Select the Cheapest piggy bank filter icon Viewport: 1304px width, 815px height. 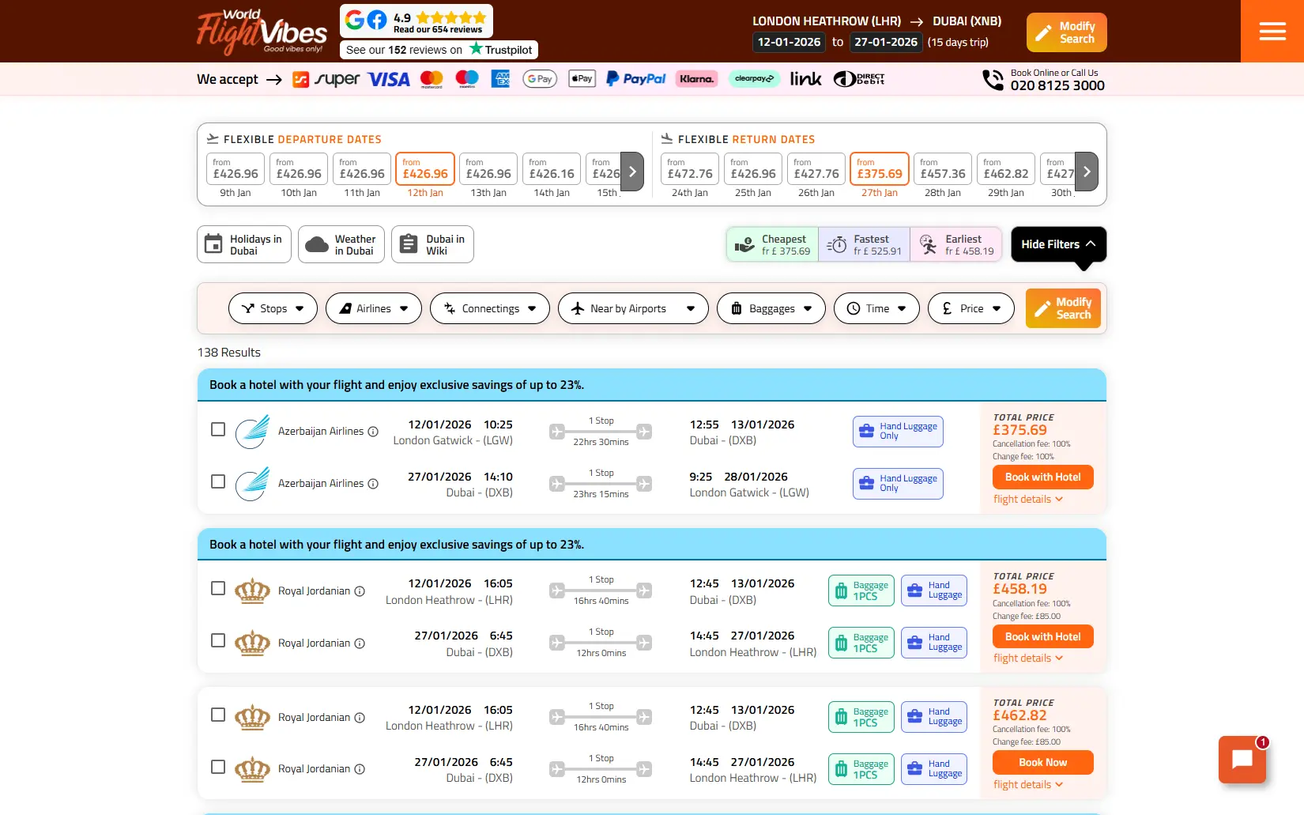744,244
